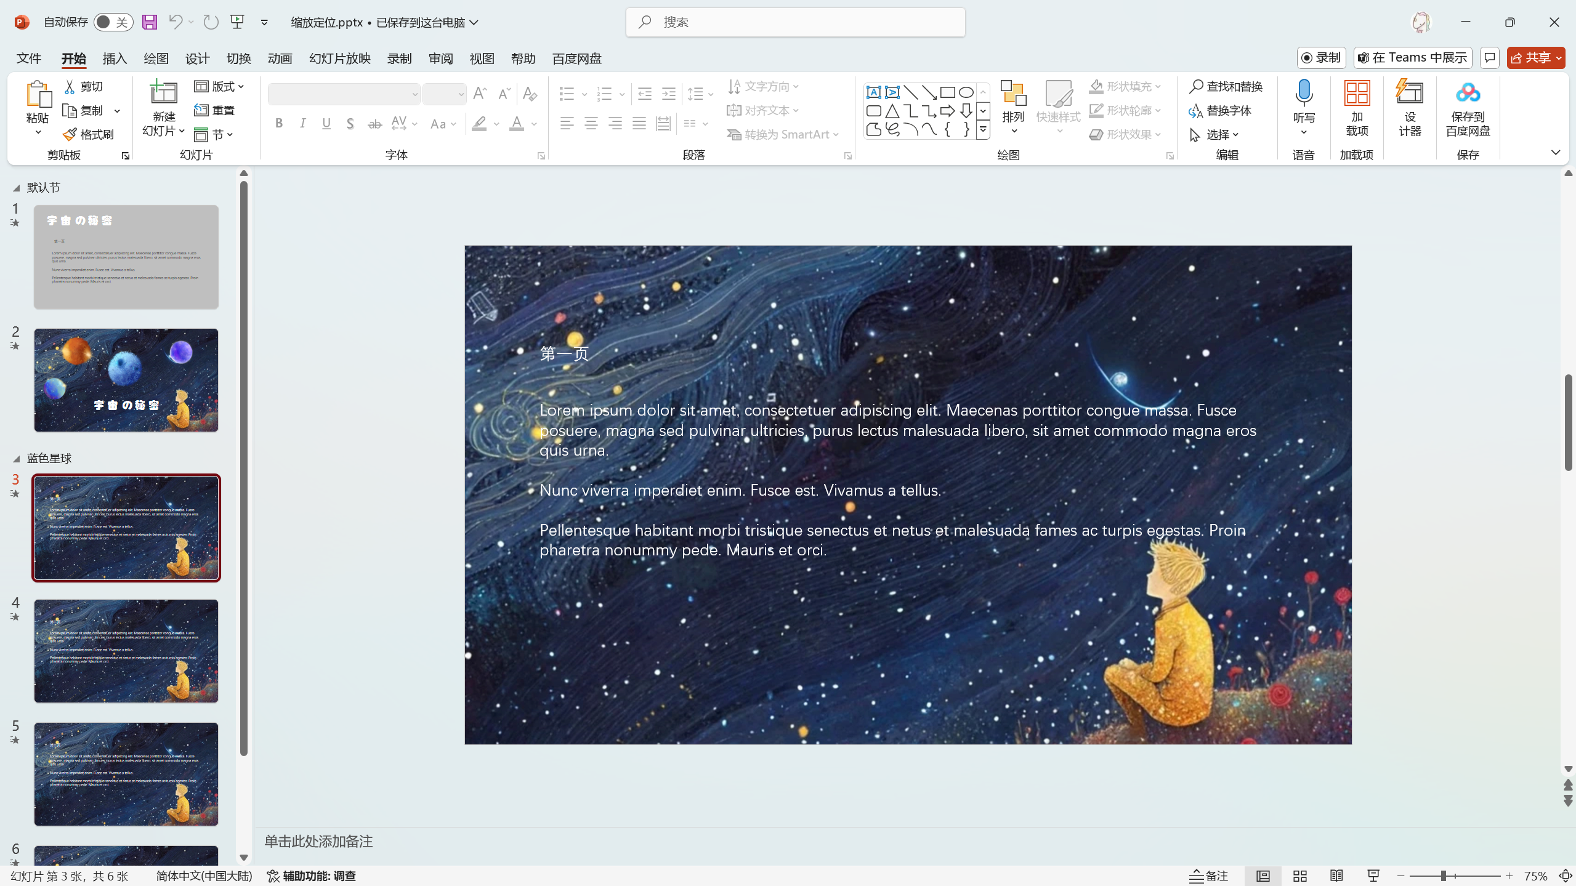Viewport: 1576px width, 886px height.
Task: Open Find and Replace (查找和替换)
Action: (1226, 86)
